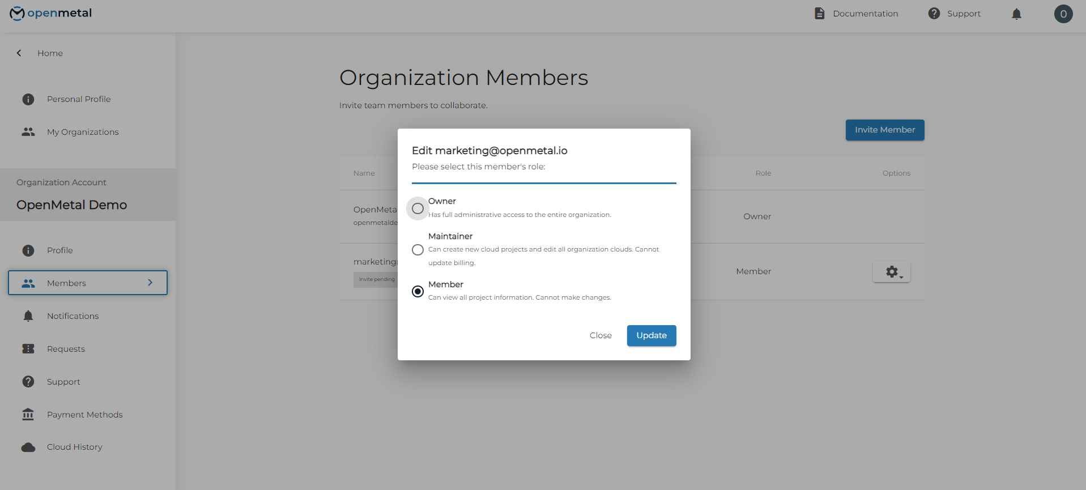
Task: Click the Payment Methods bank icon
Action: 28,415
